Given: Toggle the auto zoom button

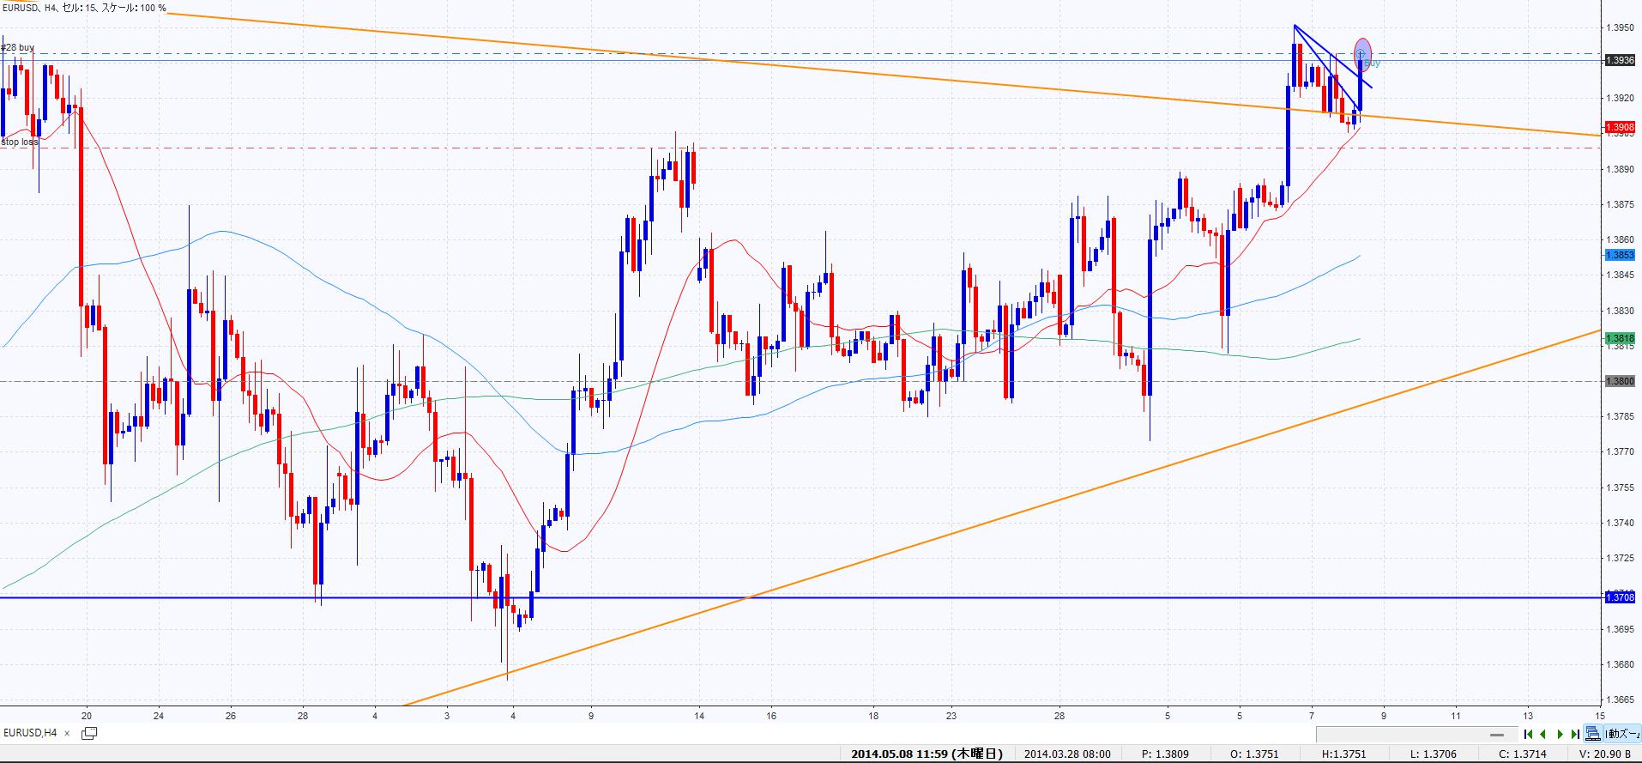Looking at the screenshot, I should click(x=1623, y=734).
